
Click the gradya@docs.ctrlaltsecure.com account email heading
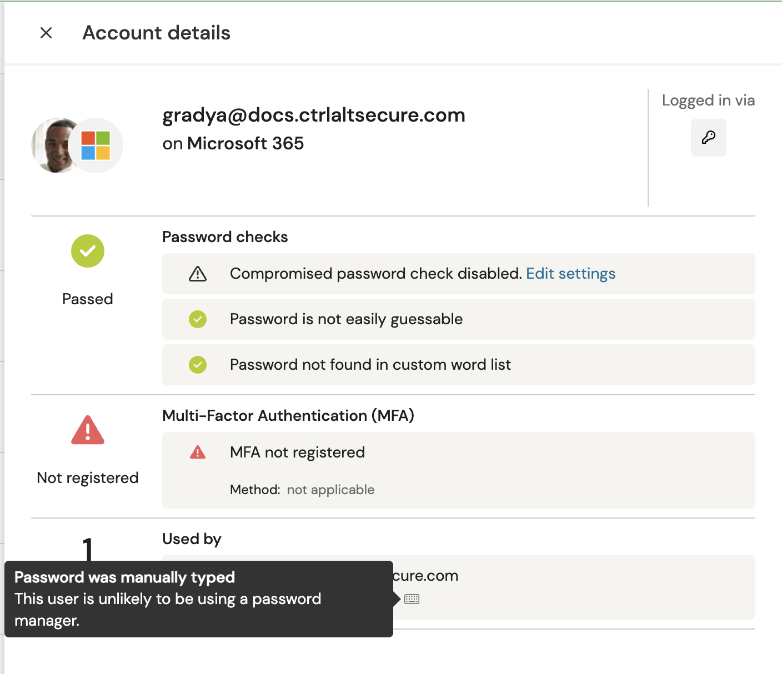[313, 115]
